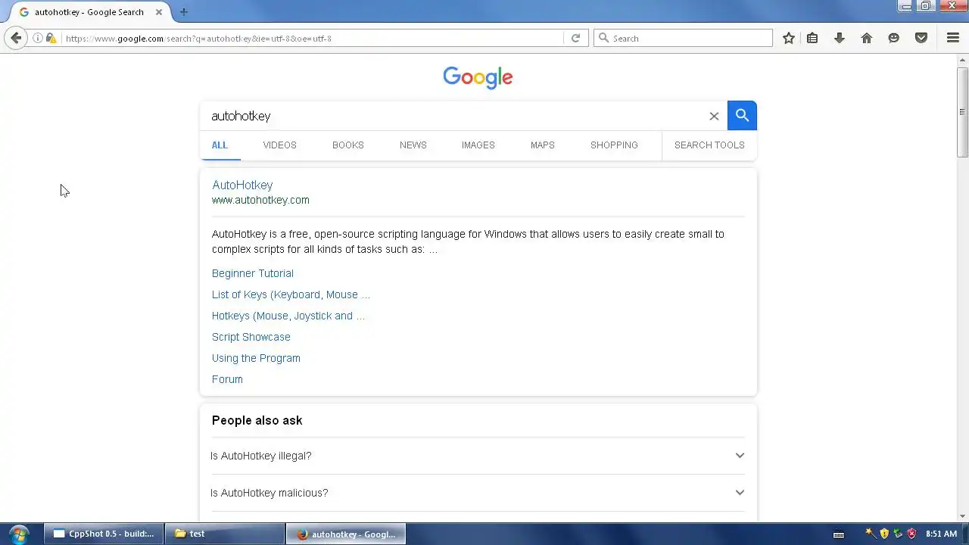Click the browser back arrow button

pyautogui.click(x=16, y=38)
